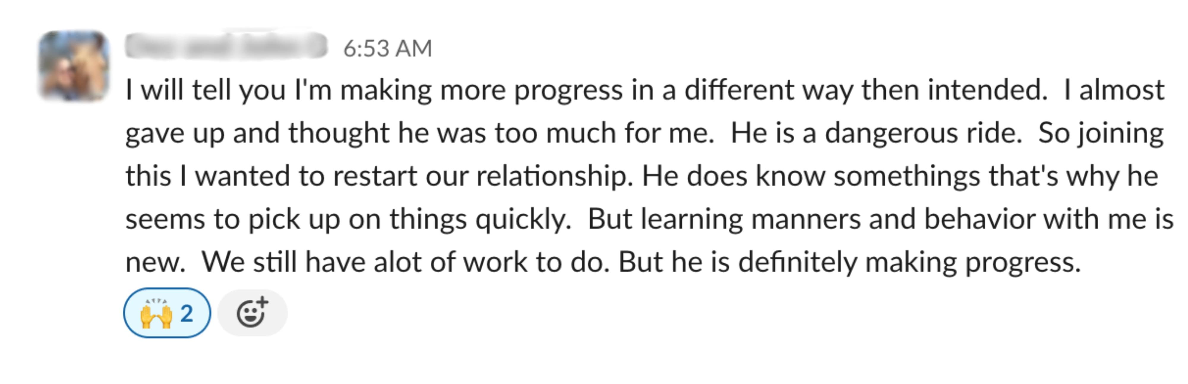Click the reaction count number 2
Screen dimensions: 1188x384
click(186, 313)
